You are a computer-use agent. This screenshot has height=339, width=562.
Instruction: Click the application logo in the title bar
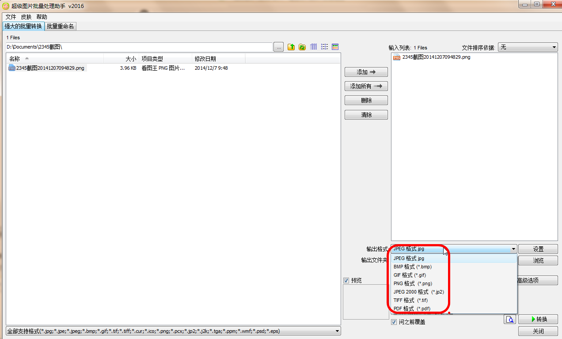(6, 6)
